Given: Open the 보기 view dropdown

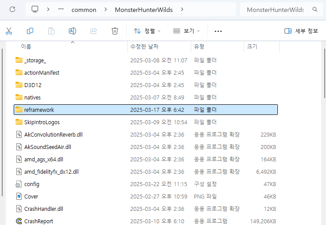Looking at the screenshot, I should [x=186, y=31].
